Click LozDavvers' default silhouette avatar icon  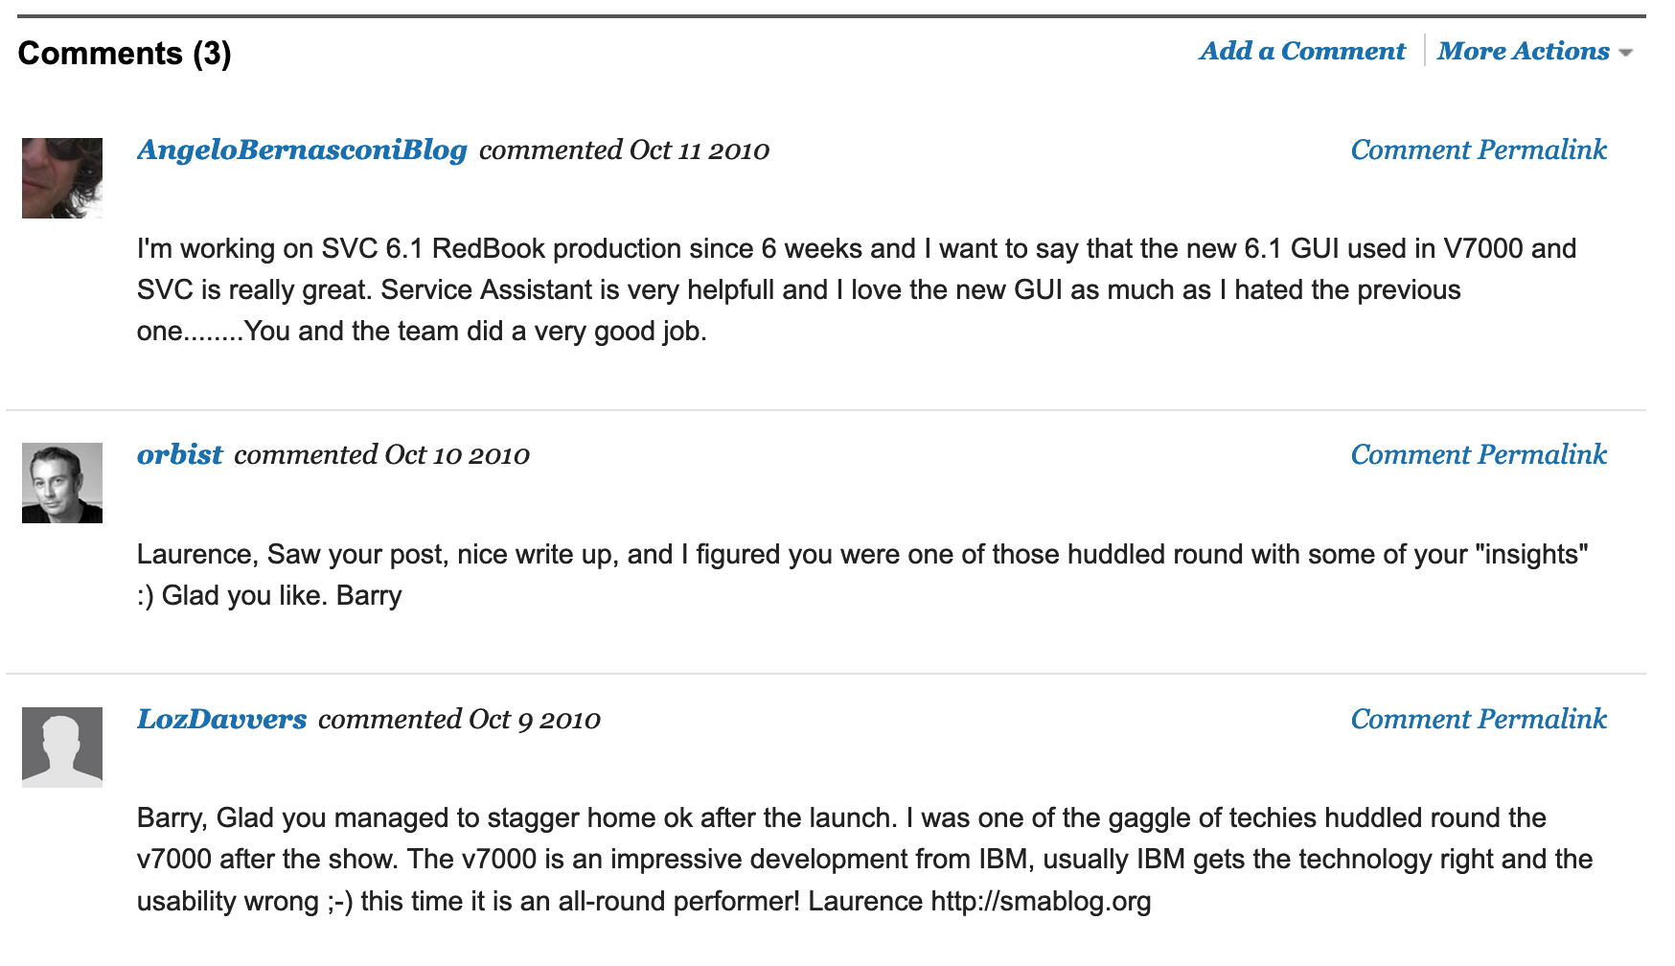(62, 747)
